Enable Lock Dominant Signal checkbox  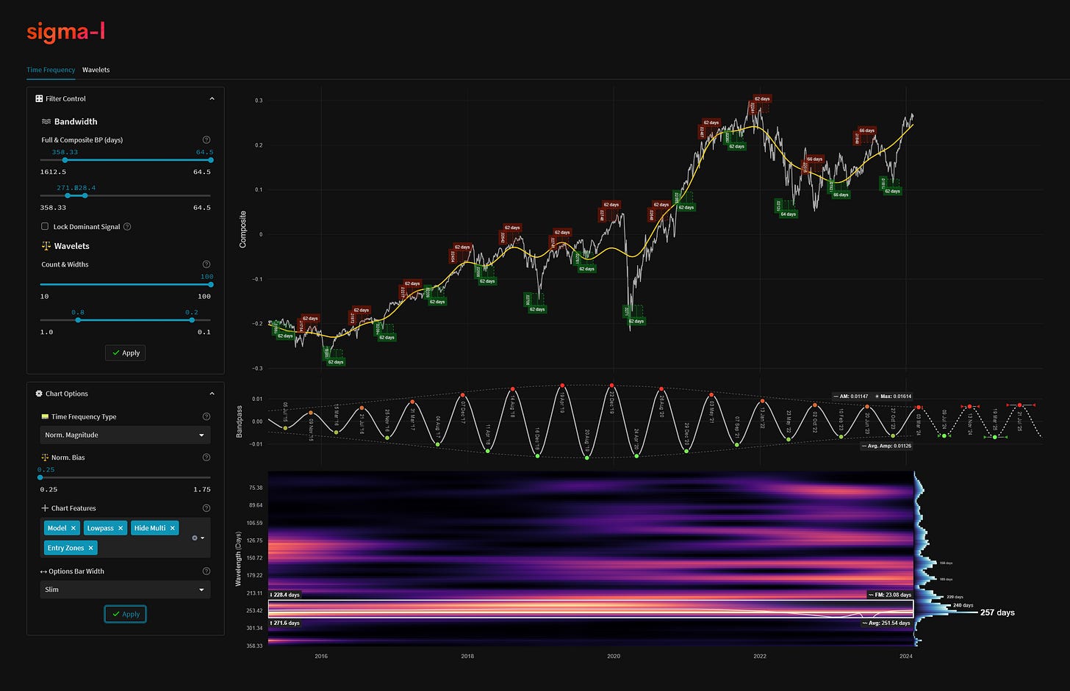[x=45, y=227]
